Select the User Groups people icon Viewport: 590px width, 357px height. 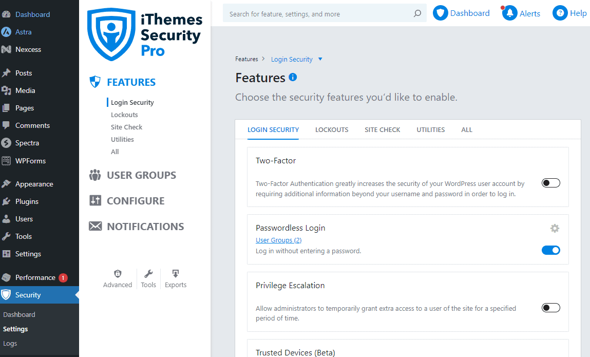click(95, 175)
